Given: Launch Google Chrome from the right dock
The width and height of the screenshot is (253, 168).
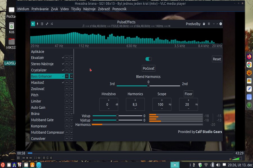Looking at the screenshot, I should pos(249,65).
